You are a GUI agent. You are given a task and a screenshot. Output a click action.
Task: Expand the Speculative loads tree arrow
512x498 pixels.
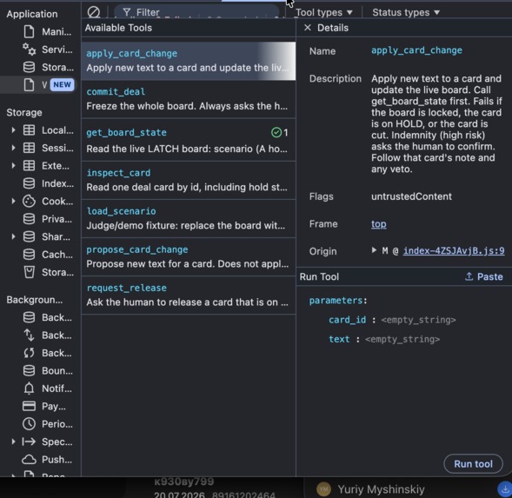(13, 442)
